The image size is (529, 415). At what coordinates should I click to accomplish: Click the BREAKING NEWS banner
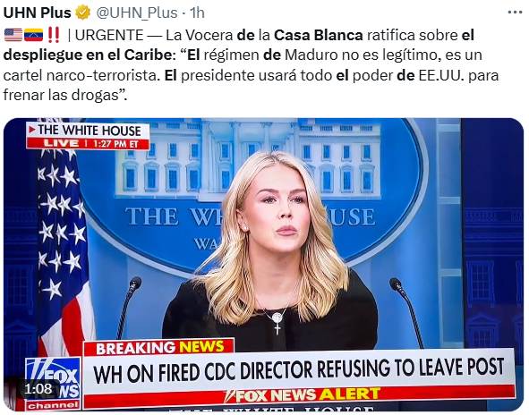(159, 347)
